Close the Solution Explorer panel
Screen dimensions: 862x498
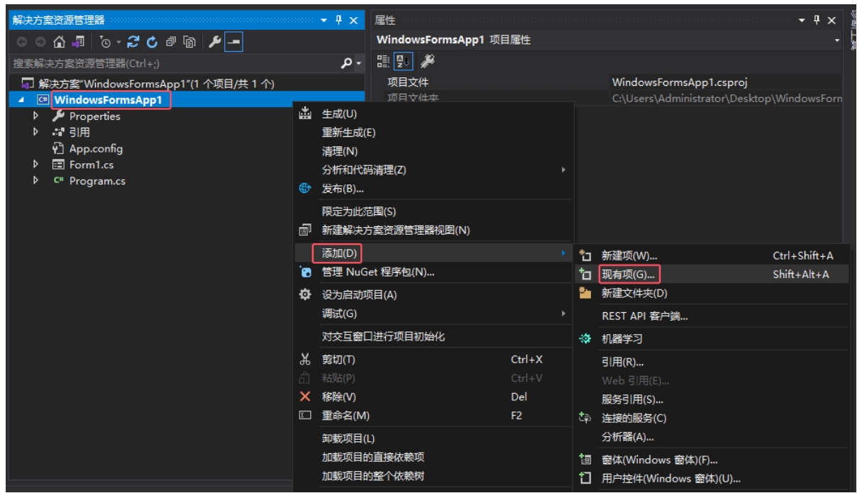pyautogui.click(x=354, y=20)
